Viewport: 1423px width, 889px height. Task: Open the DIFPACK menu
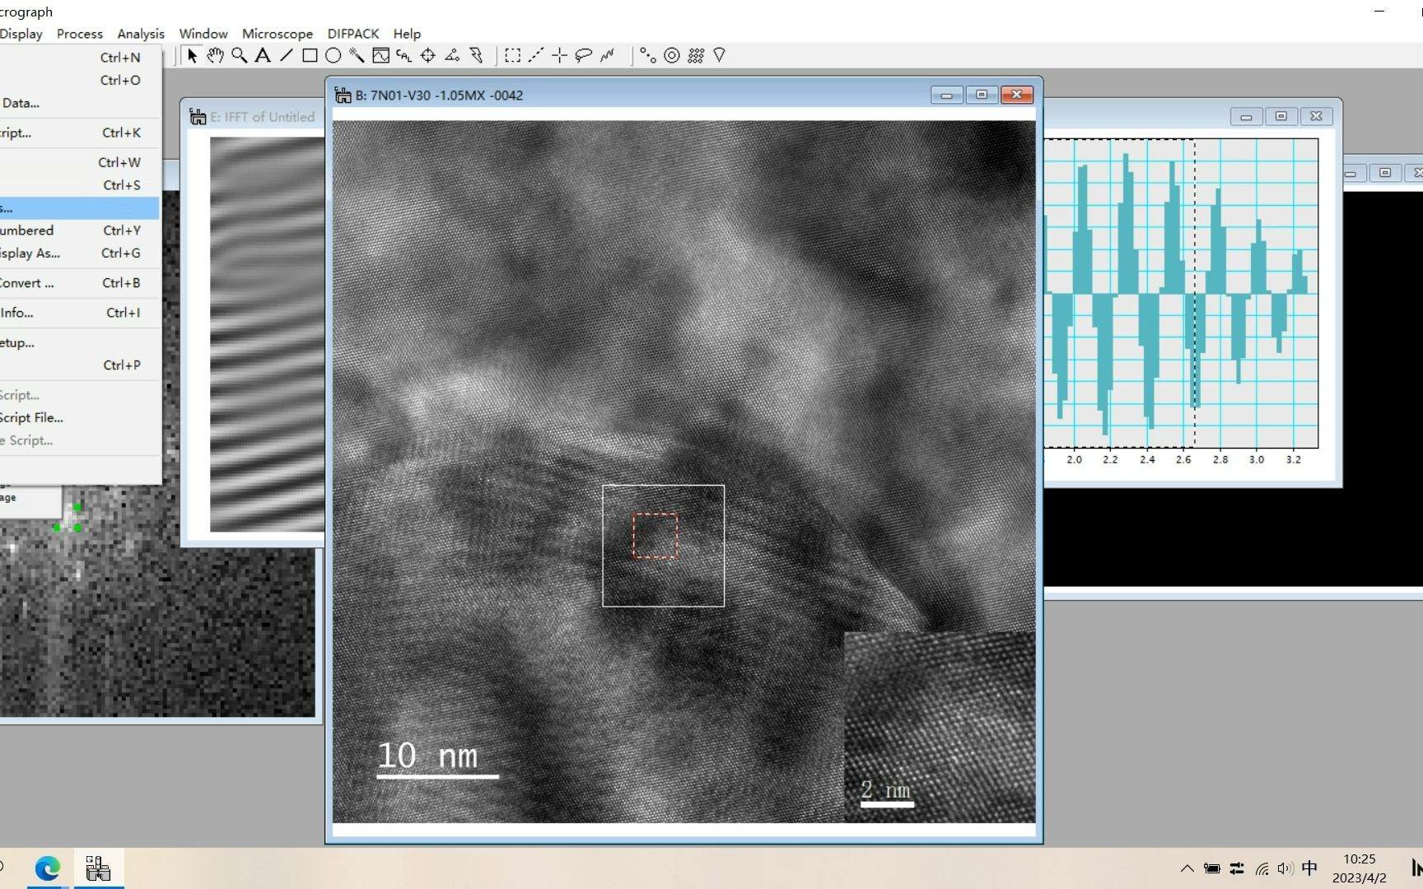352,34
